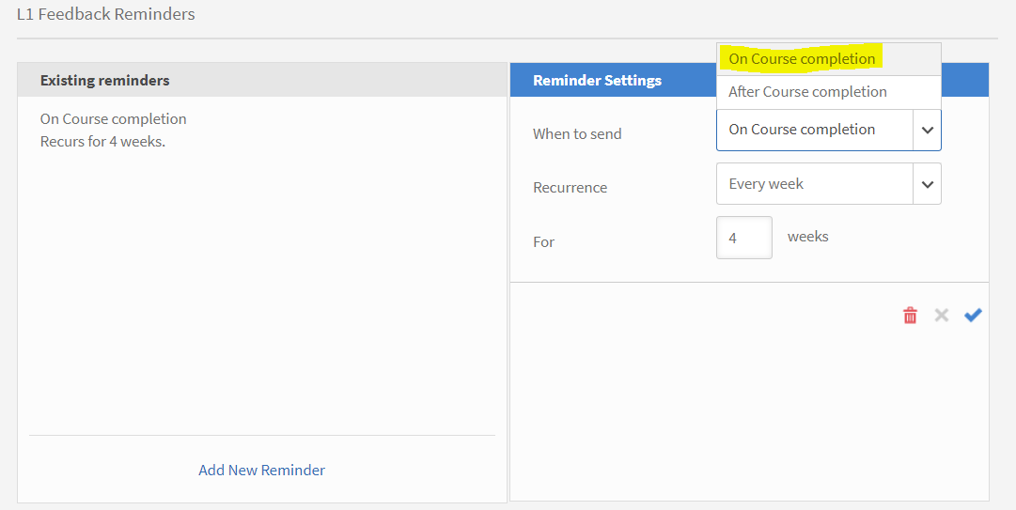Click the Existing reminders panel header

104,81
